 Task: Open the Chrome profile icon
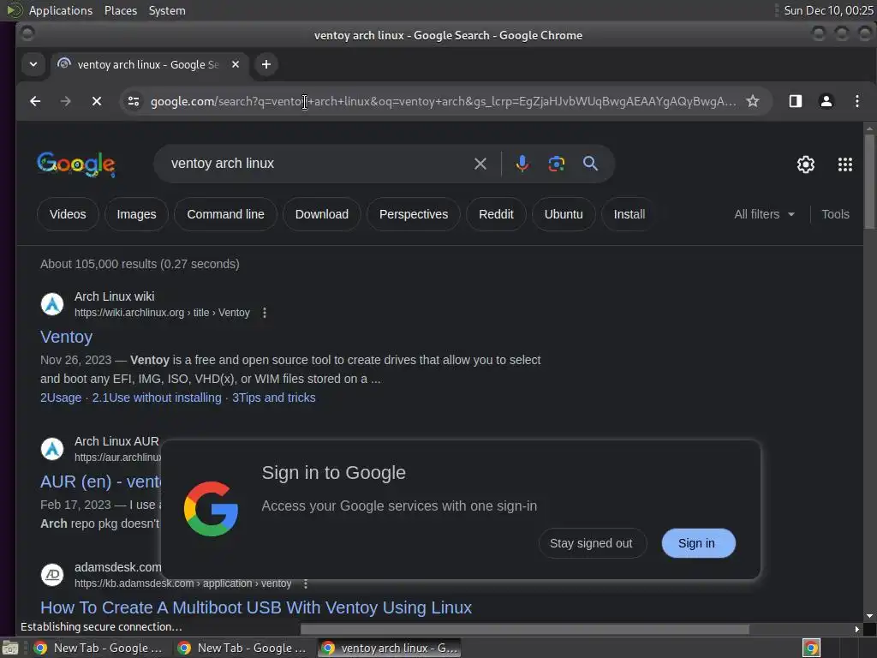826,101
